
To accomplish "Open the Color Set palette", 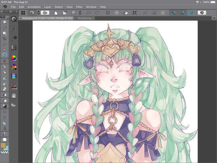I will [x=14, y=67].
